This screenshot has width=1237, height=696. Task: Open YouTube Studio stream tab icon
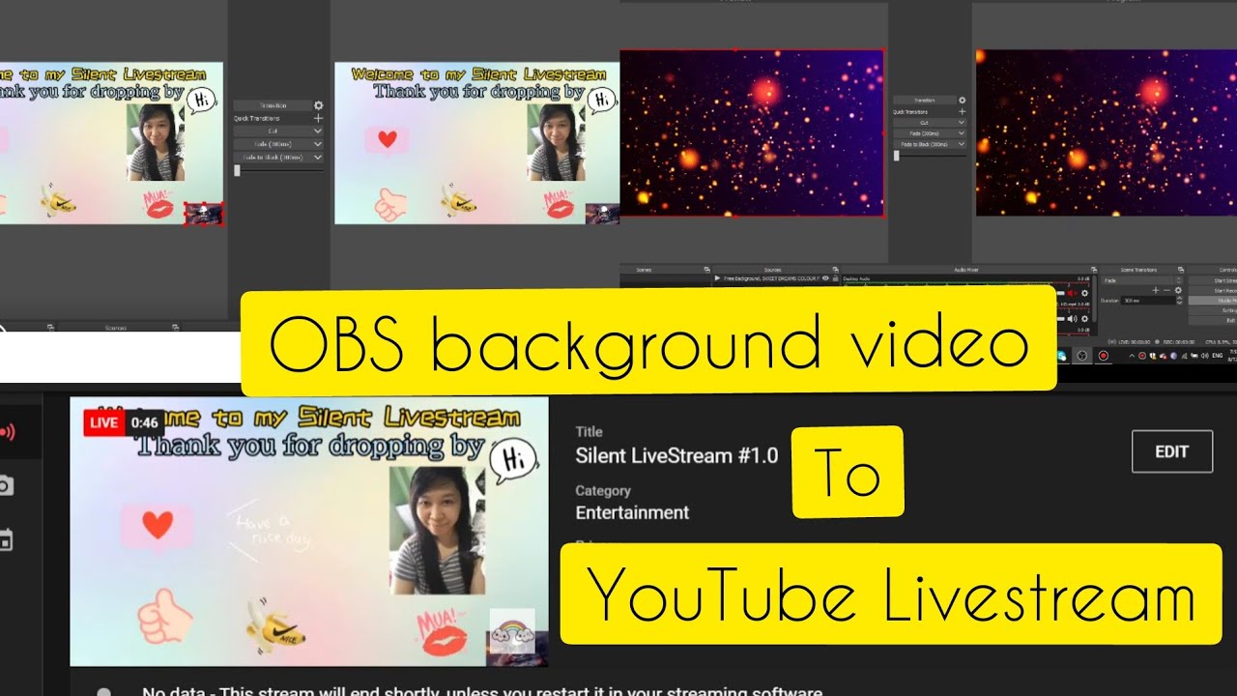[x=6, y=431]
